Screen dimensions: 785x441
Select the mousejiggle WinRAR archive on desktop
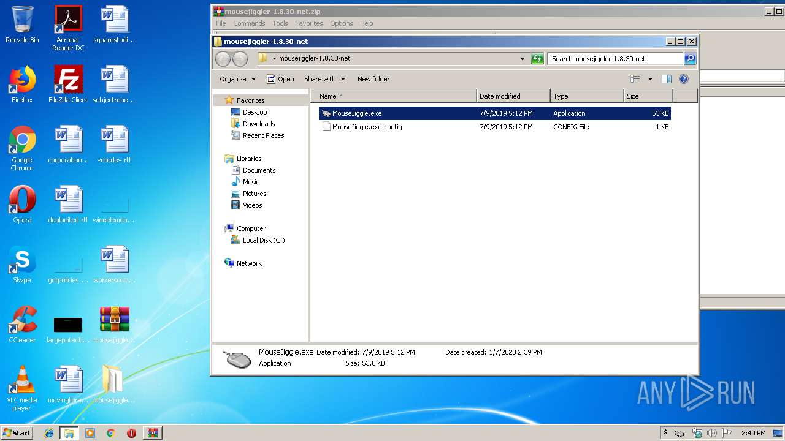pos(114,325)
